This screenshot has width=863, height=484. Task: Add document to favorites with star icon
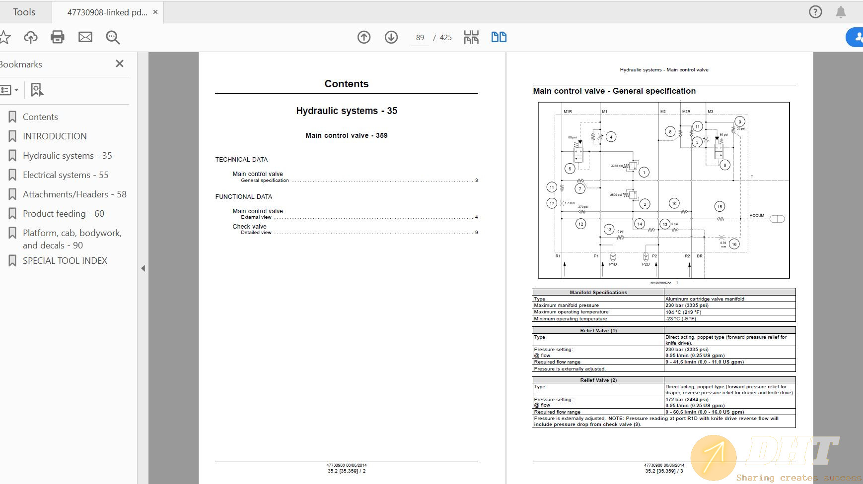coord(5,37)
